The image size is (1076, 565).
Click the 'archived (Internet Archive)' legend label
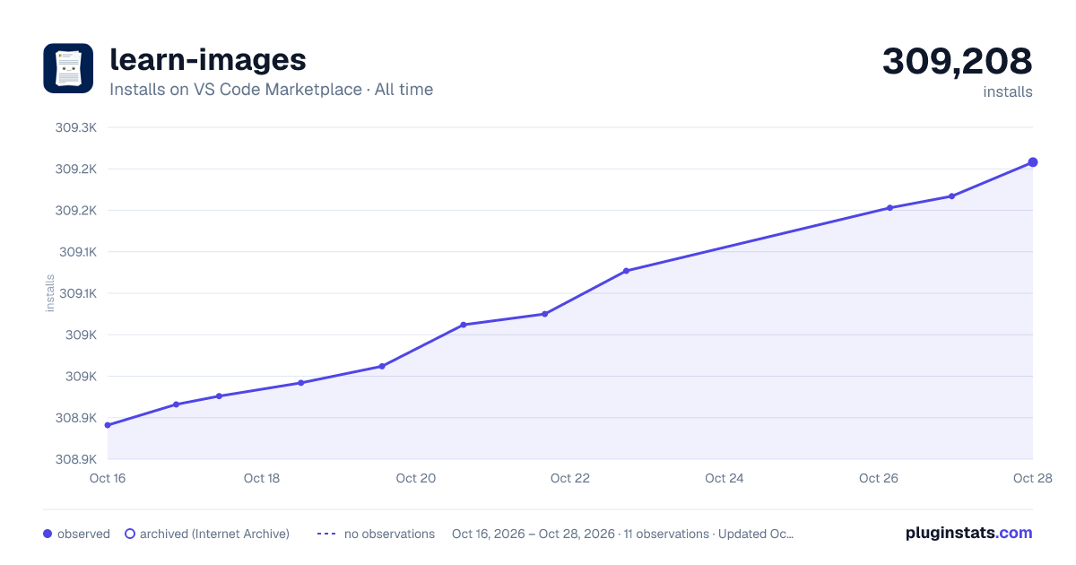[x=214, y=534]
